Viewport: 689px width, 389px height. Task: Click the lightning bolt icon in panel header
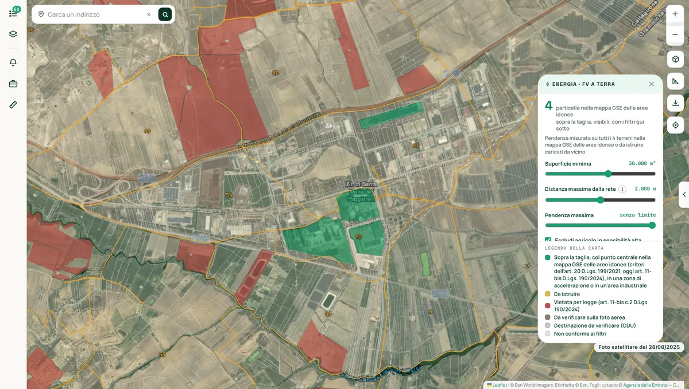click(x=548, y=84)
